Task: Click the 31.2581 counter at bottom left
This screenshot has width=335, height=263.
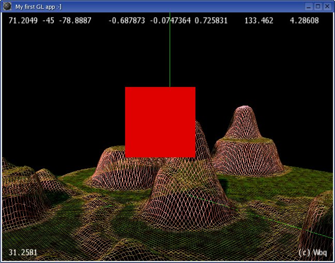Action: pos(23,253)
